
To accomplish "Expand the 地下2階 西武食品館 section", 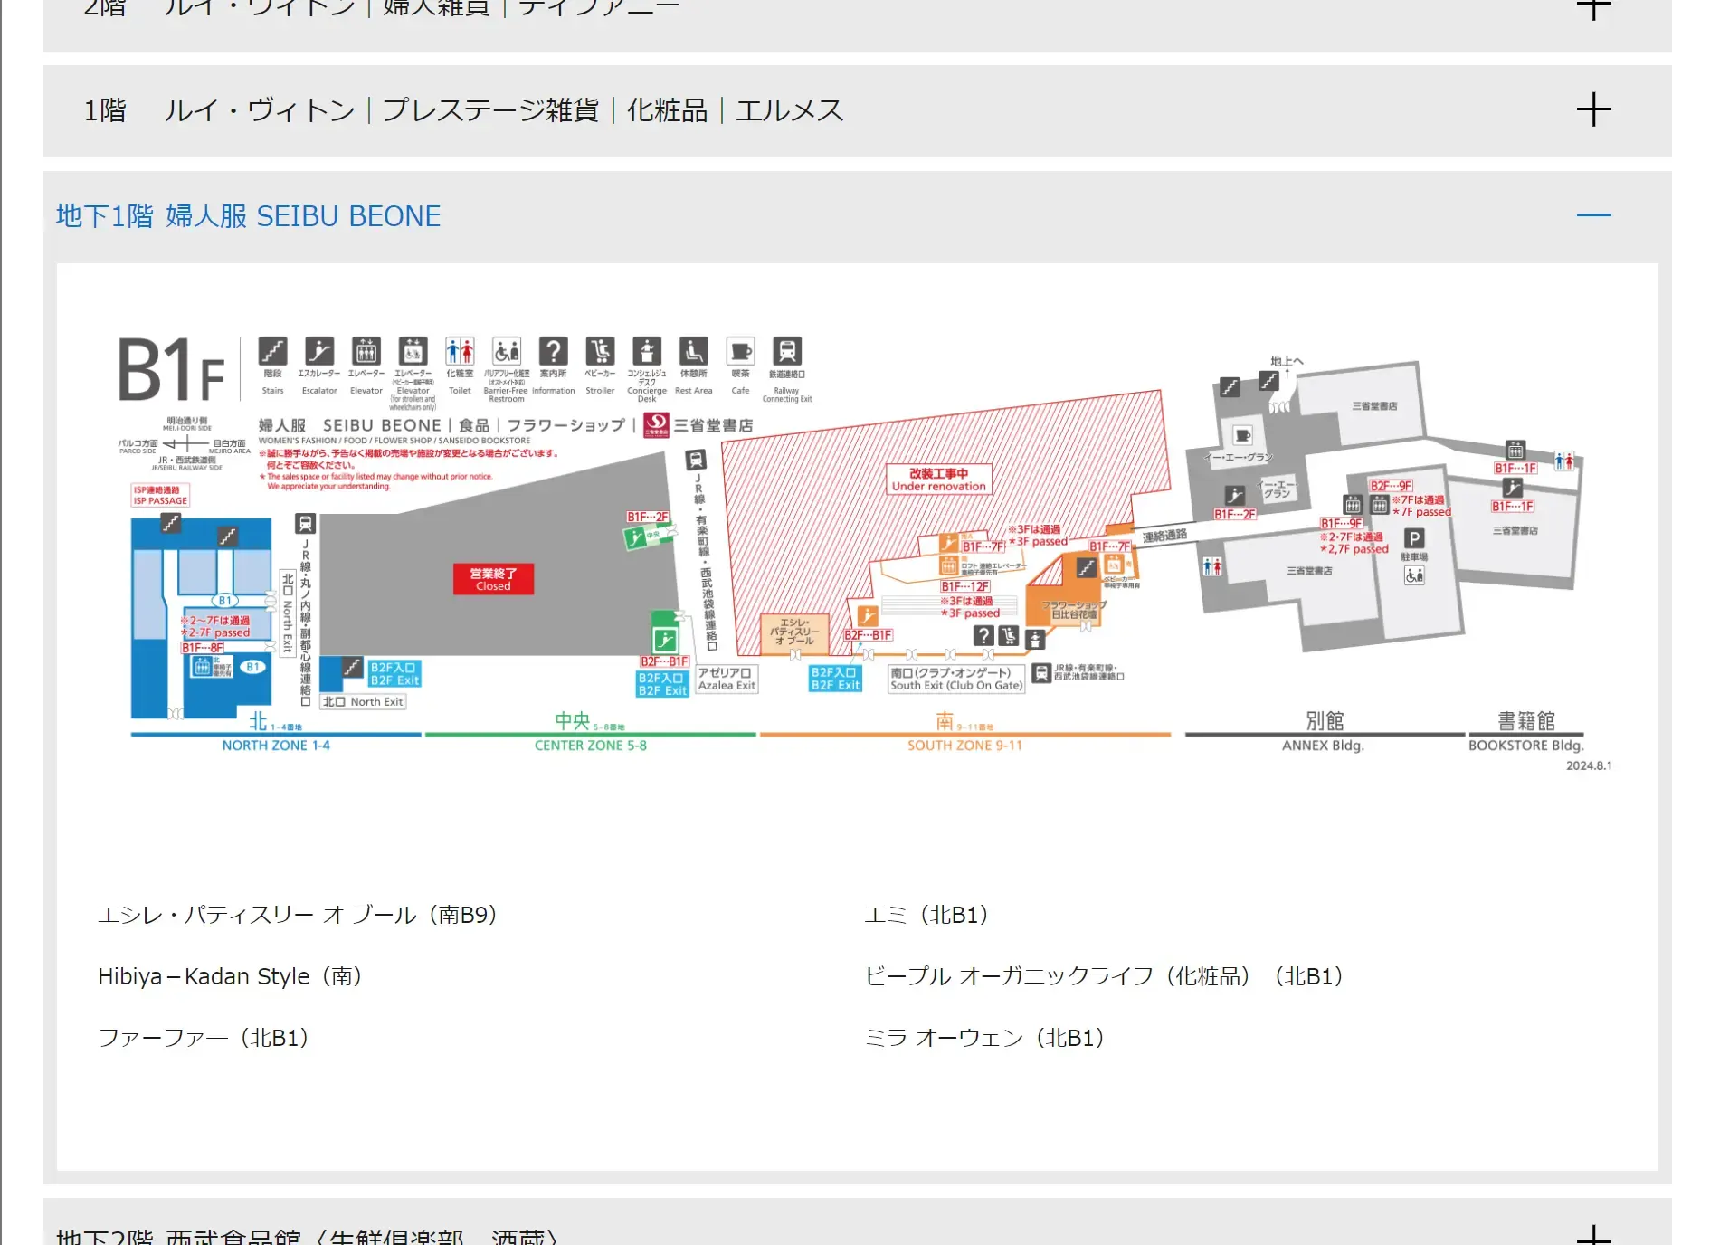I will pyautogui.click(x=1593, y=1234).
